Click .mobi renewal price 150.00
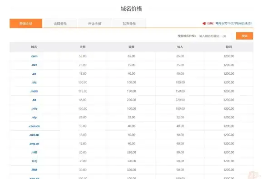 pos(132,91)
